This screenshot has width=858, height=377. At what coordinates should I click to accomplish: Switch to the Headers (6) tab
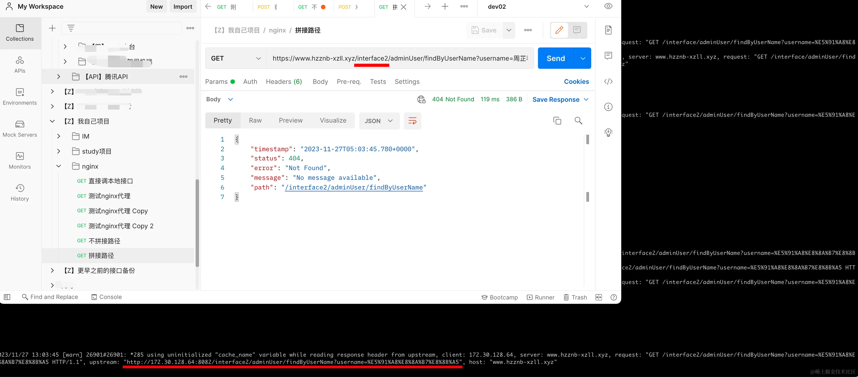(283, 82)
